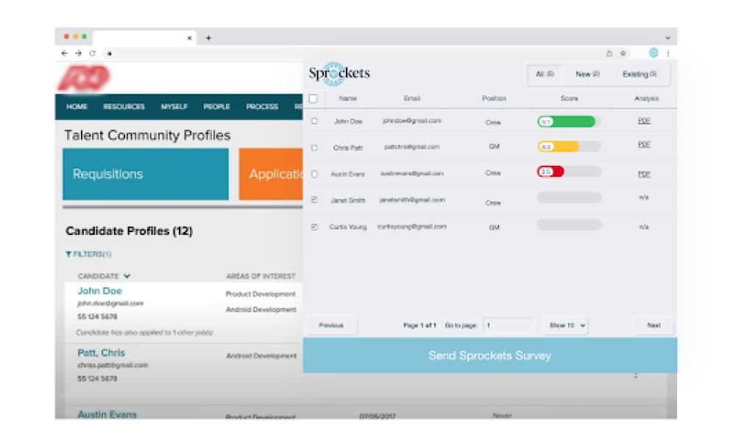736x442 pixels.
Task: Open RESOURCES in navigation bar
Action: pyautogui.click(x=124, y=107)
